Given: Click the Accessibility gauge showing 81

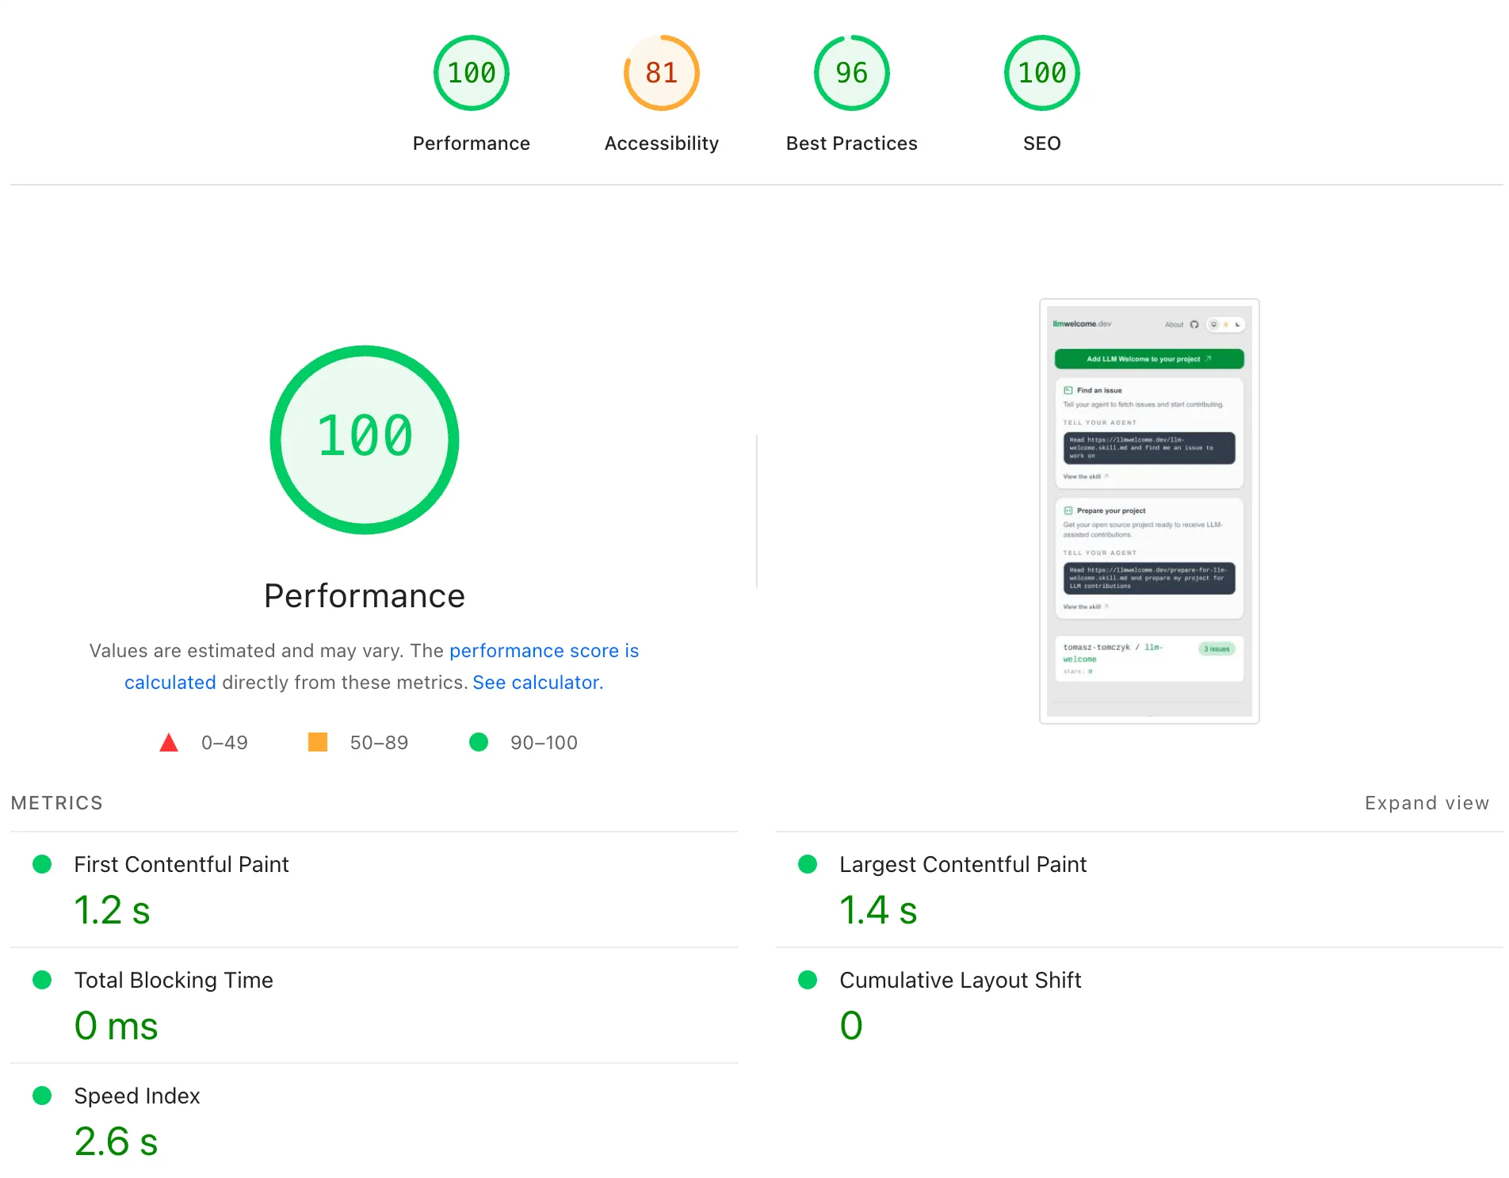Looking at the screenshot, I should pyautogui.click(x=661, y=72).
